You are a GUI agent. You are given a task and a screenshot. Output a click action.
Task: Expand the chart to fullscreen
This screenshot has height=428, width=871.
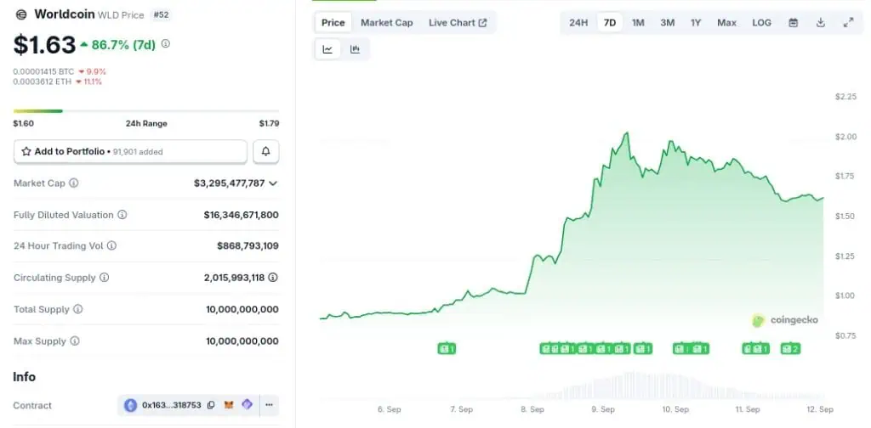847,23
